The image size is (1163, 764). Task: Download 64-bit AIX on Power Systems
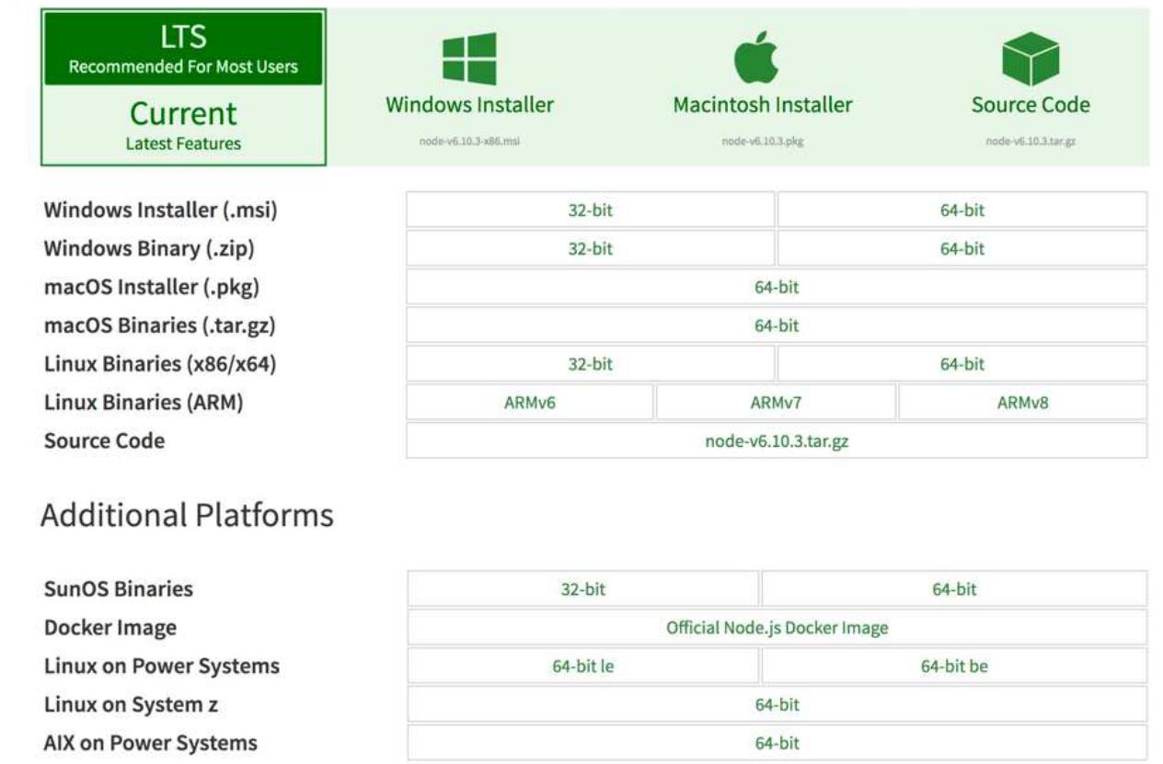pyautogui.click(x=777, y=743)
